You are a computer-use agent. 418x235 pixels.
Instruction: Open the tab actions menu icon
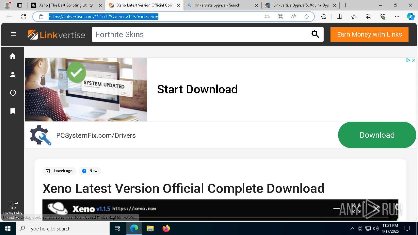point(20,5)
